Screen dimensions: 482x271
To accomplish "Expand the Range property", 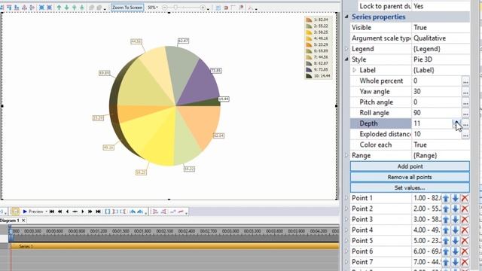I will coord(346,156).
